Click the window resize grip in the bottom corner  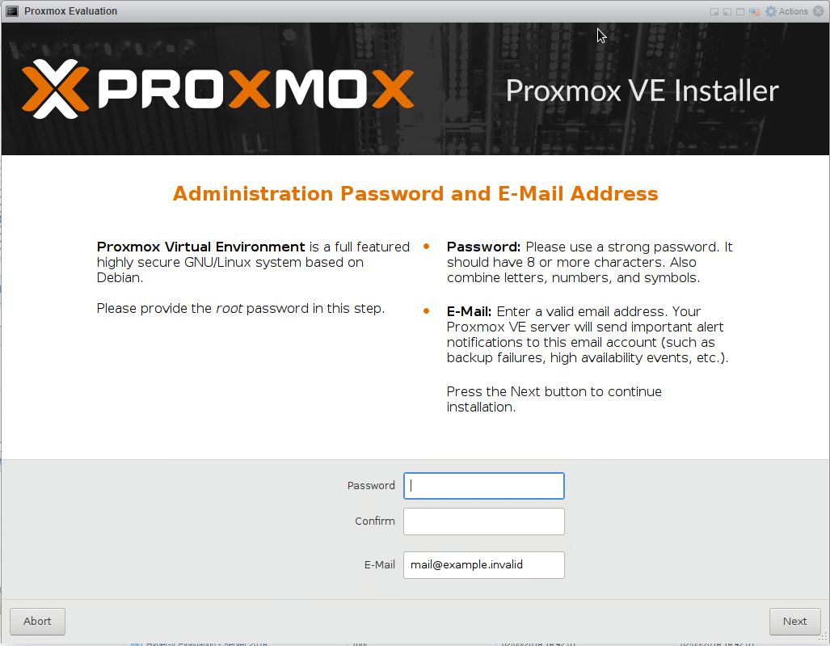point(824,640)
